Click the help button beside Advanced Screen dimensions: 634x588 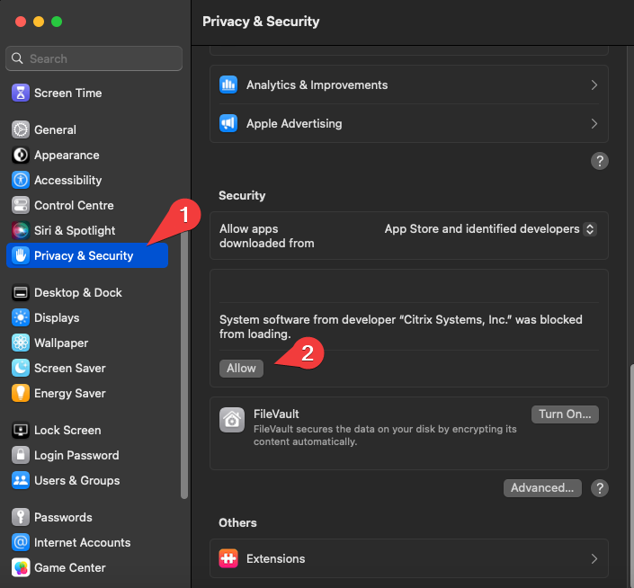click(x=600, y=488)
